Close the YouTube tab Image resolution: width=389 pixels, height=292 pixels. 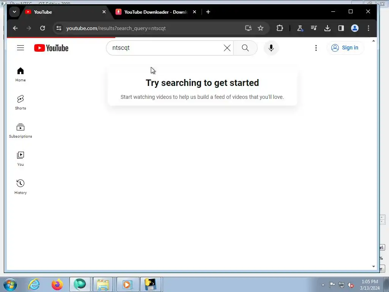[x=104, y=12]
